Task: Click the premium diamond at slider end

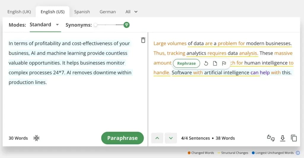Action: 127,25
